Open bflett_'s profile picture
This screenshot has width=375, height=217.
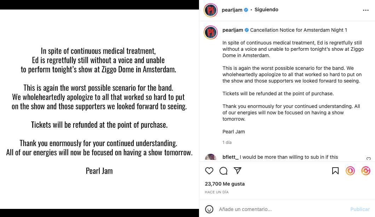(211, 158)
